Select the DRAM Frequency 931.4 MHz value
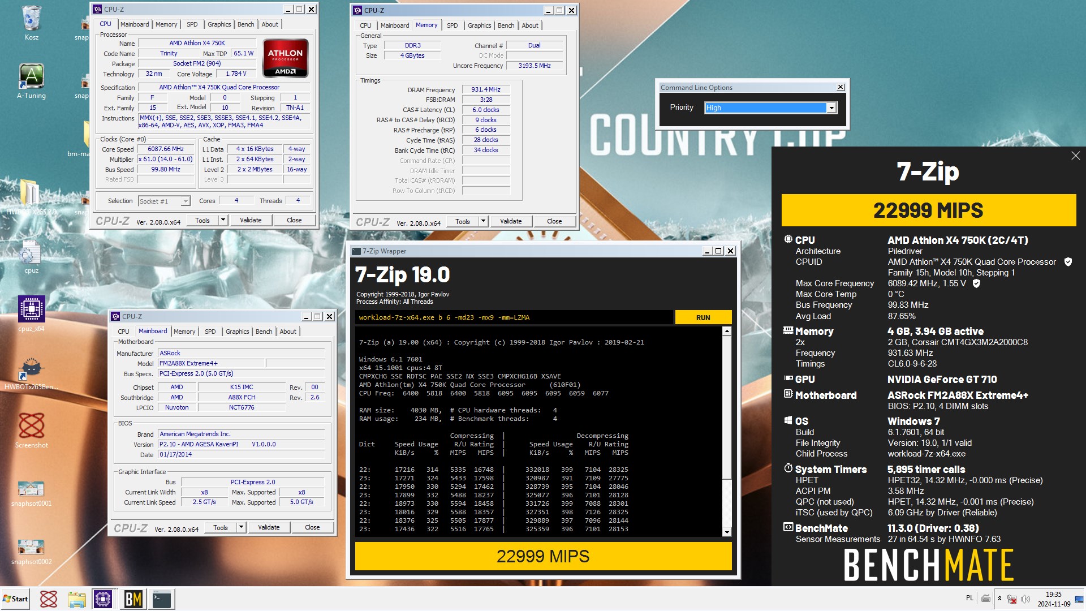The width and height of the screenshot is (1086, 611). coord(486,89)
